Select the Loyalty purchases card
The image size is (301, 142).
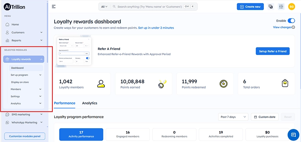click(268, 135)
